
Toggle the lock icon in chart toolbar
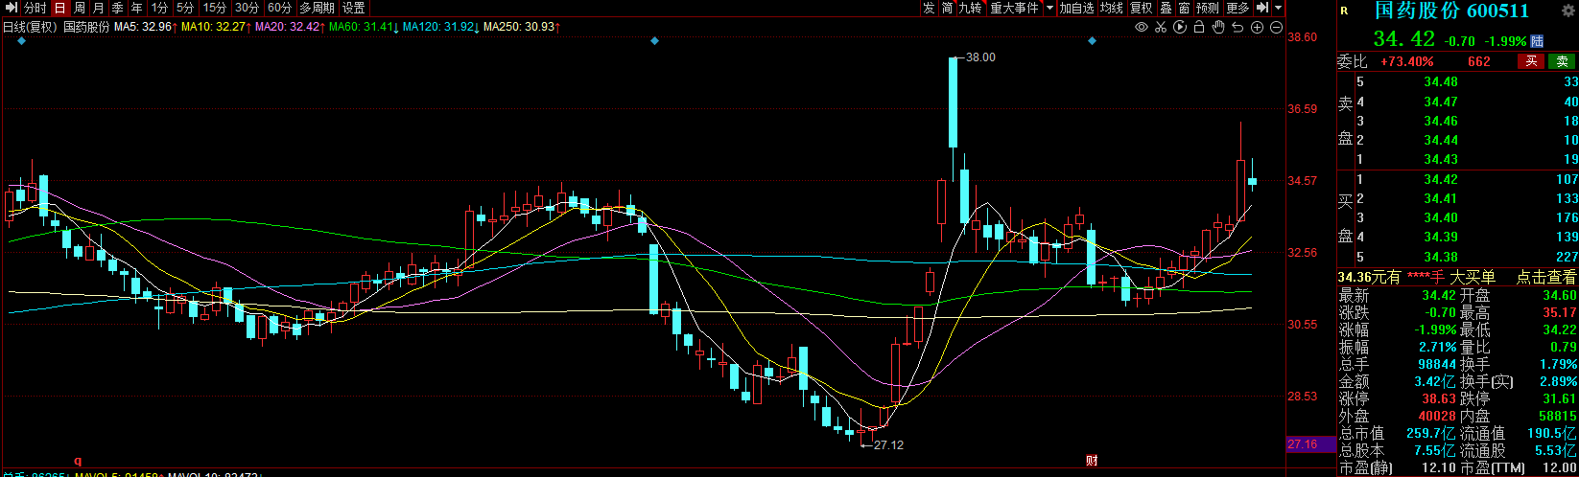coord(1199,27)
